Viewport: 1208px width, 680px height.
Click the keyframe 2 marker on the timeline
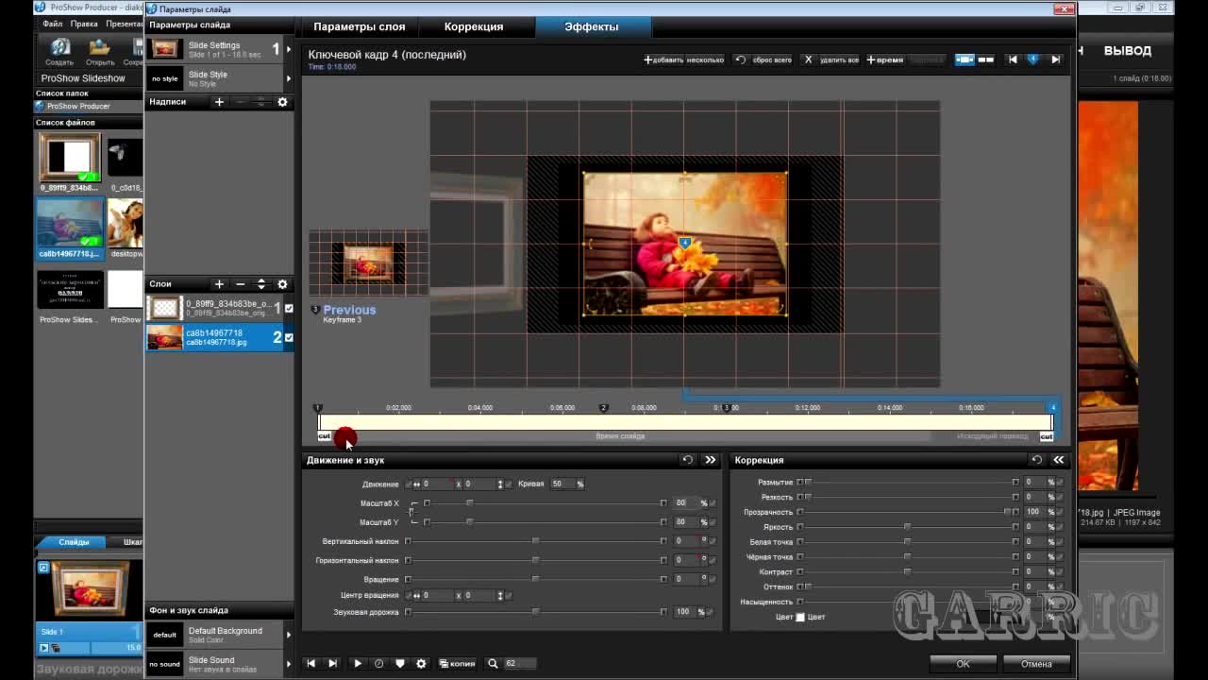pyautogui.click(x=604, y=408)
